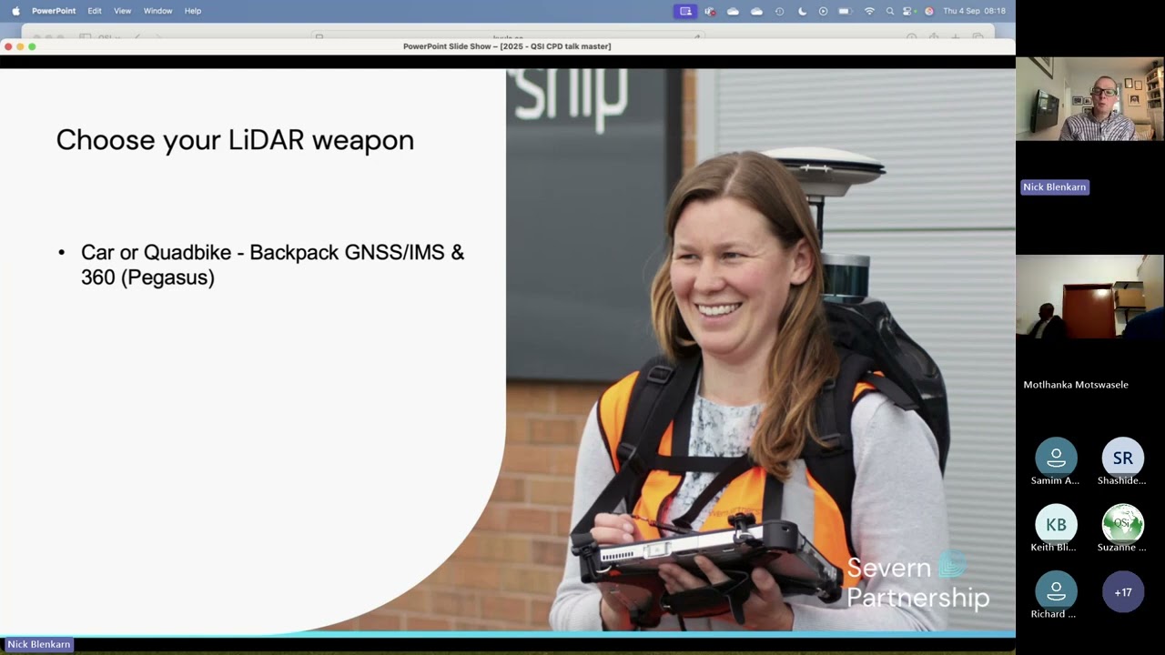Click the PowerPoint Slide Show window title

[507, 46]
